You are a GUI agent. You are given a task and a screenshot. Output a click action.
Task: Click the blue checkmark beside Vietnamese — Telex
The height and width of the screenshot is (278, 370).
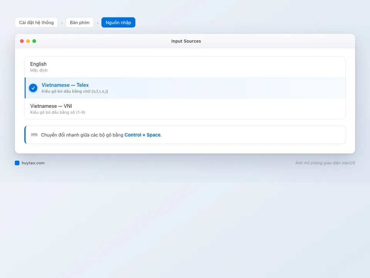[x=33, y=88]
